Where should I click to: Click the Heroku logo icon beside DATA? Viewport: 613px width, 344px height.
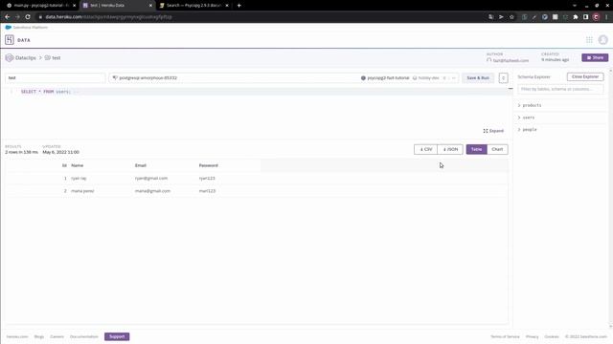[10, 40]
